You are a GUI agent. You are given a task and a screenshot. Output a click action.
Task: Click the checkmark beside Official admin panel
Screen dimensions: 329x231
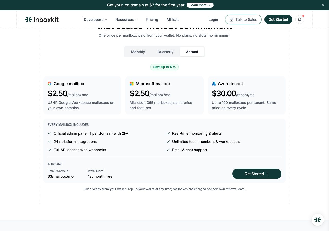point(50,133)
